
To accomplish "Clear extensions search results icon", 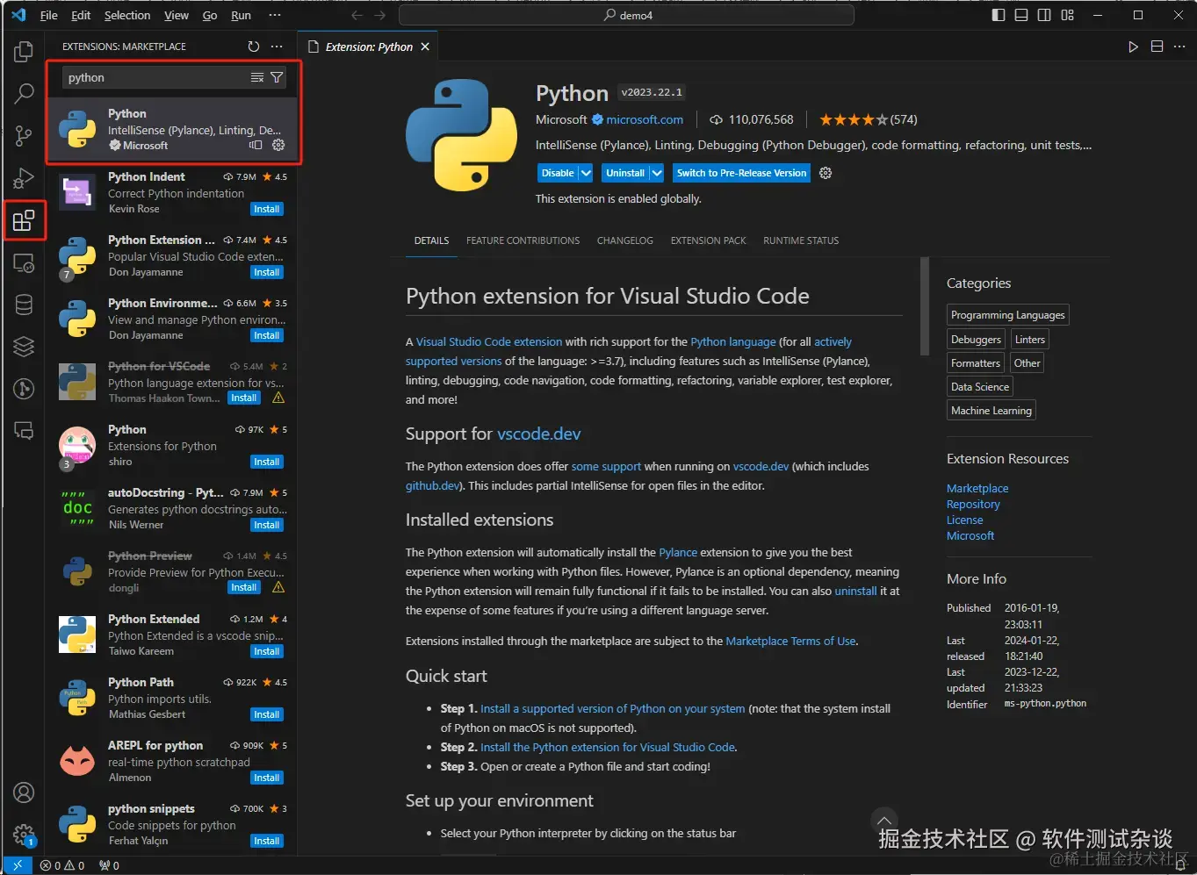I will 257,77.
